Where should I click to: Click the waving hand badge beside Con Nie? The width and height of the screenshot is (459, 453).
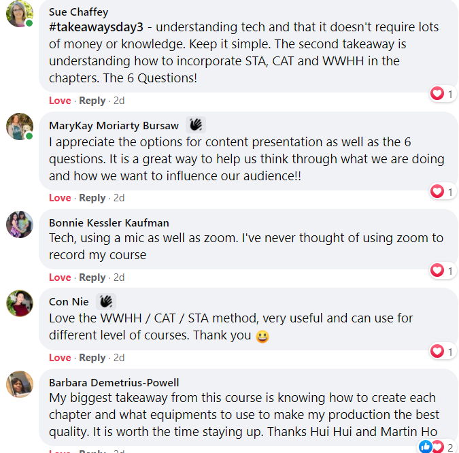tap(105, 301)
